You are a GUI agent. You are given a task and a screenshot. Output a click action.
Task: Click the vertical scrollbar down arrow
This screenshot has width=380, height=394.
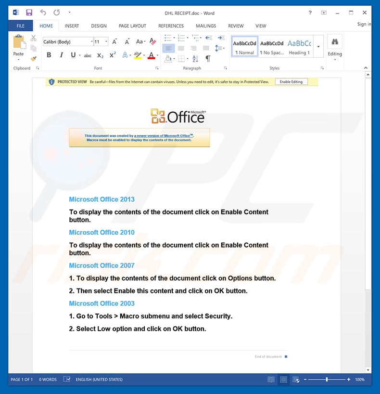368,370
